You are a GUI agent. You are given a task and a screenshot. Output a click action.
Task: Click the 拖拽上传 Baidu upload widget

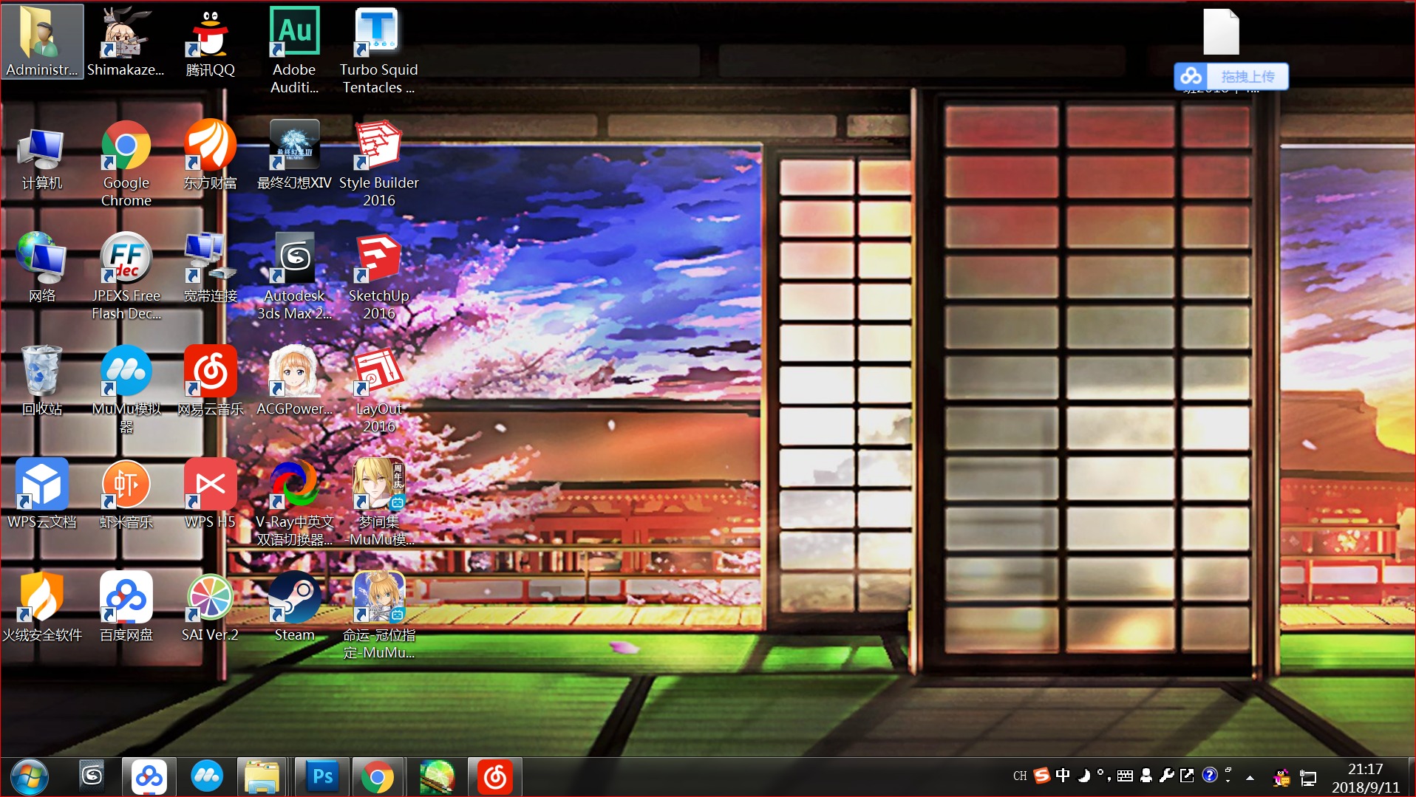1231,76
